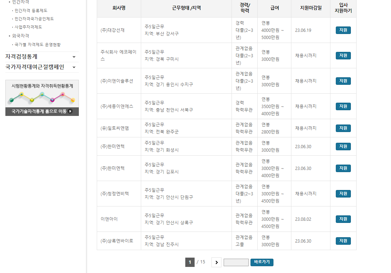Click the next page arrow icon

pos(216,262)
